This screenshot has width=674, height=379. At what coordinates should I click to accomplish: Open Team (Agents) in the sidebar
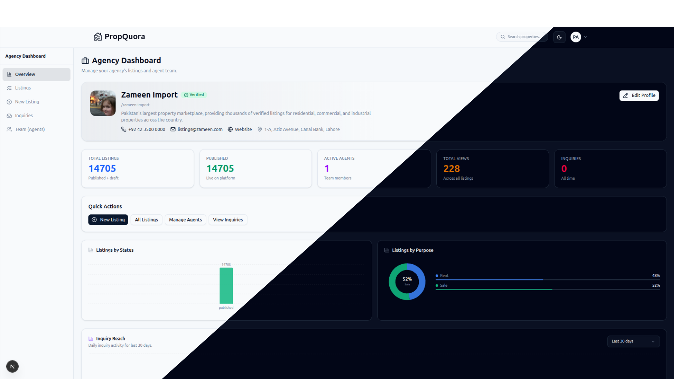tap(37, 129)
